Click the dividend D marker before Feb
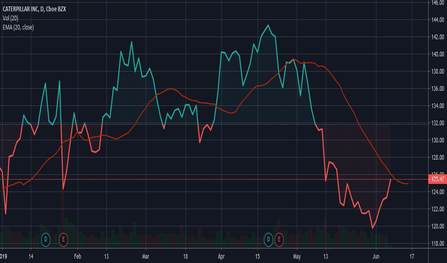 pos(46,240)
